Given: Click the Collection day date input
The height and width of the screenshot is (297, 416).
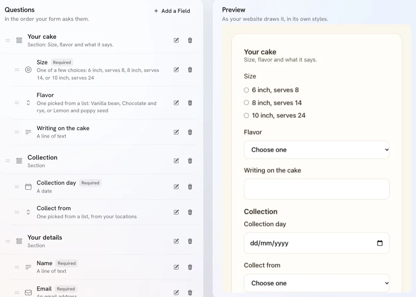Looking at the screenshot, I should pos(317,243).
